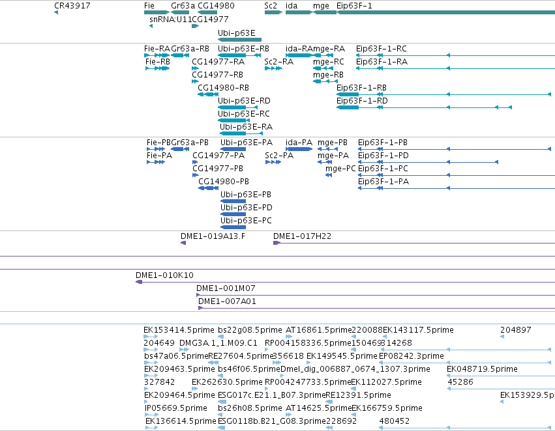
Task: Click the Eip63F-1-RD transcript label
Action: pyautogui.click(x=362, y=101)
